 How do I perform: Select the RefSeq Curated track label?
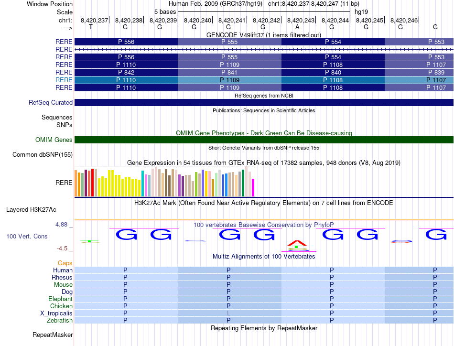(x=51, y=102)
